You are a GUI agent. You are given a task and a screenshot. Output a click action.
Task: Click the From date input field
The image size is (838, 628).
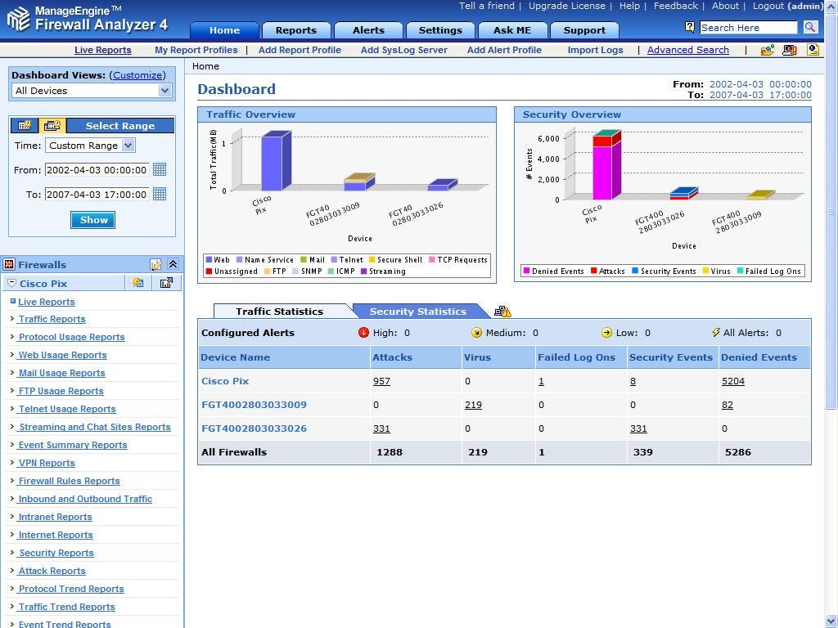pyautogui.click(x=97, y=170)
